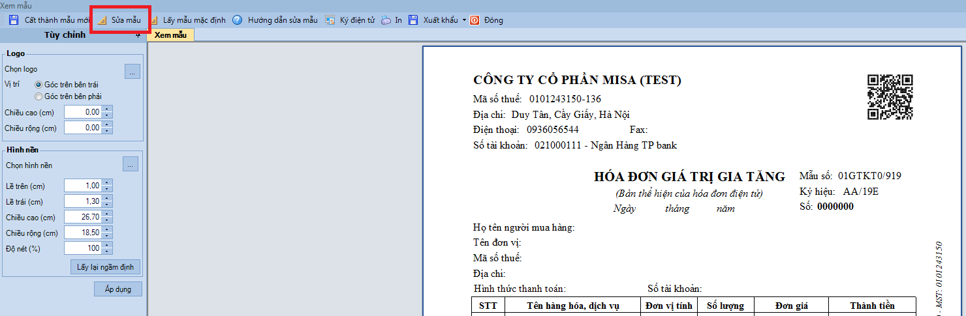Click 'Ký điện tử' digital signature tool
Image resolution: width=966 pixels, height=316 pixels.
point(351,20)
